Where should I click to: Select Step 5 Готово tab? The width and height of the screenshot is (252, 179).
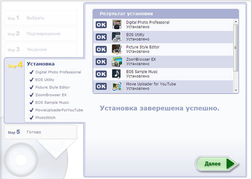tap(40, 132)
